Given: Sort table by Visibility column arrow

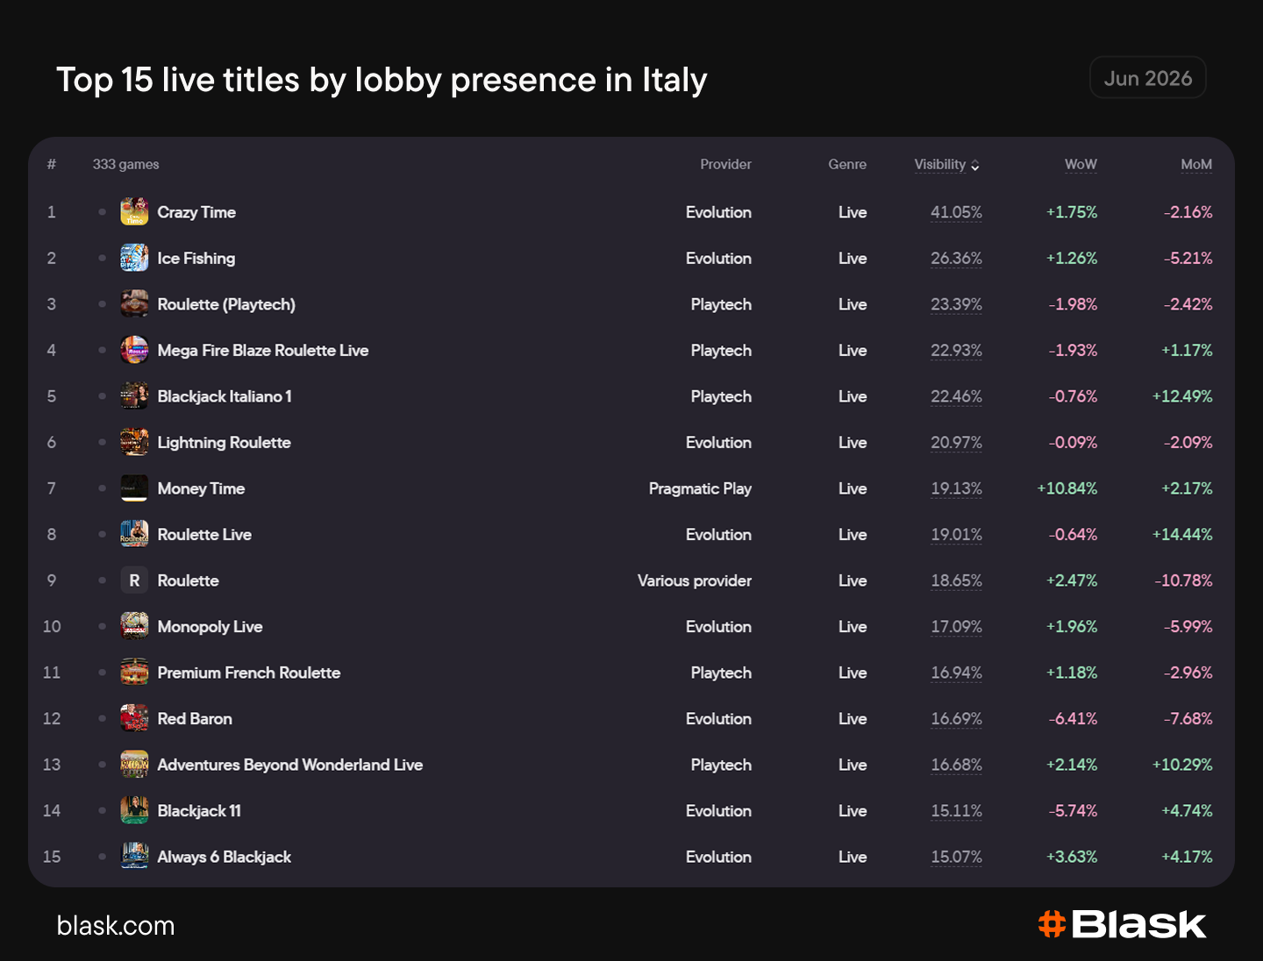Looking at the screenshot, I should point(974,166).
